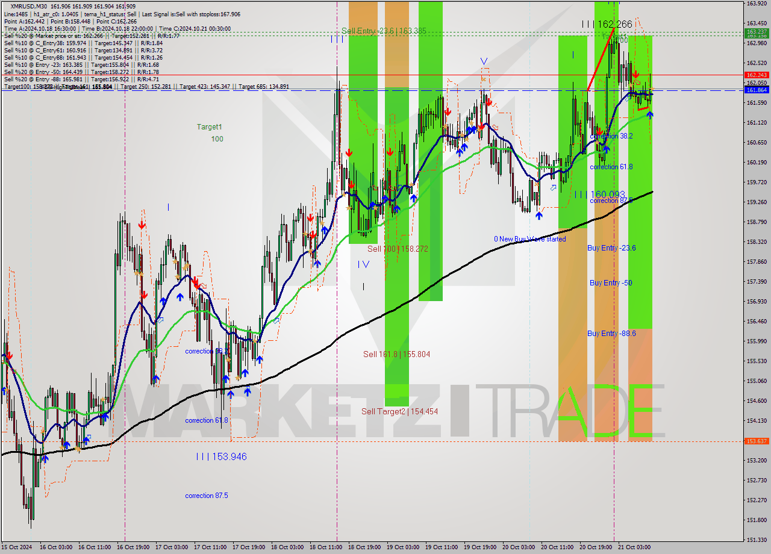Click the 'Sell 100 | 158.272' label
Image resolution: width=771 pixels, height=554 pixels.
[x=398, y=249]
